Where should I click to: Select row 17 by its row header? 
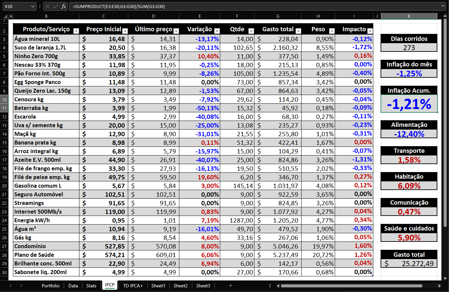tap(5, 160)
